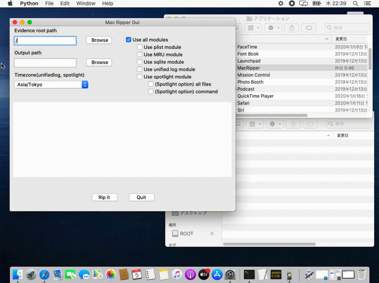This screenshot has height=283, width=379.
Task: Launch Safari from the Dock
Action: click(44, 274)
